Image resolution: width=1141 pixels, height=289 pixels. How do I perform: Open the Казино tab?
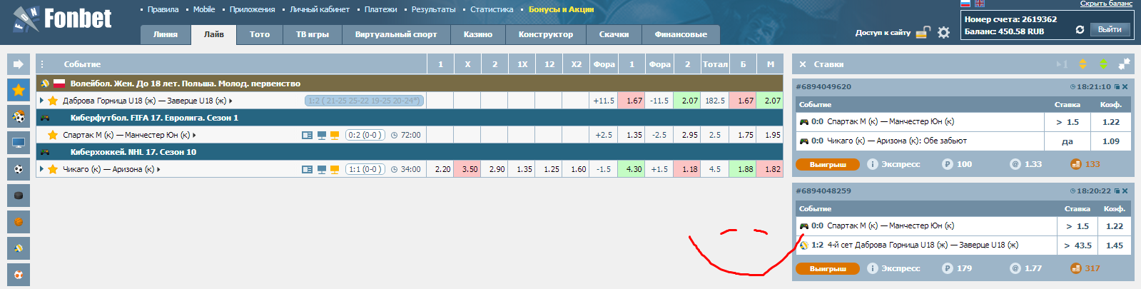(x=478, y=34)
